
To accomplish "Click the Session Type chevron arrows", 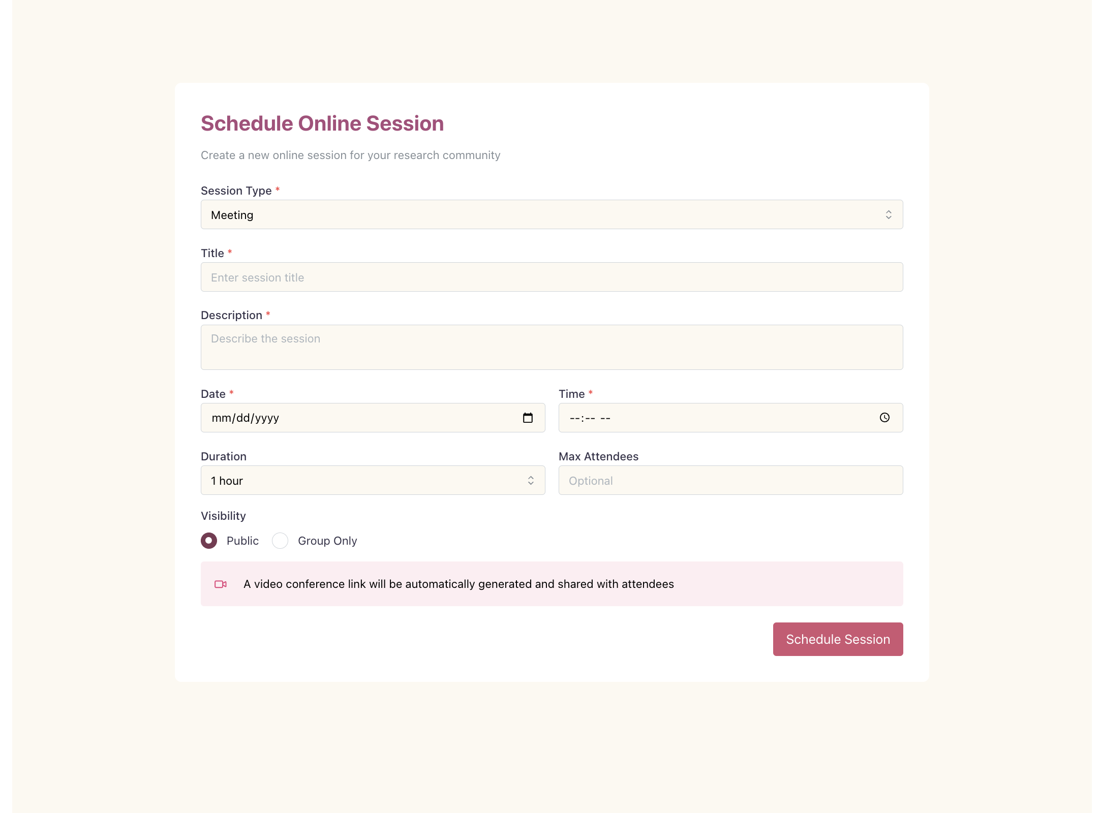I will click(x=889, y=215).
